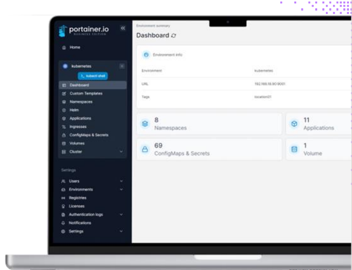Image resolution: width=352 pixels, height=270 pixels.
Task: Collapse the sidebar with the double-chevron icon
Action: pyautogui.click(x=122, y=28)
